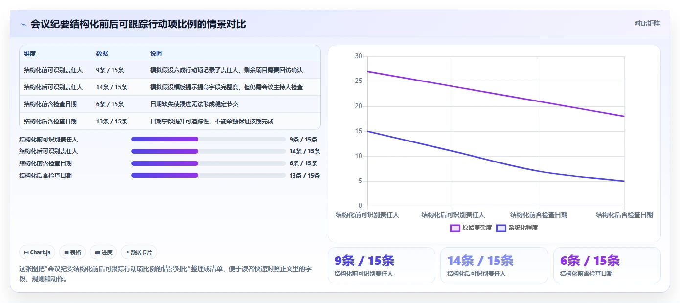Click the 13条 / 15条 value beside progress bar

tap(305, 175)
